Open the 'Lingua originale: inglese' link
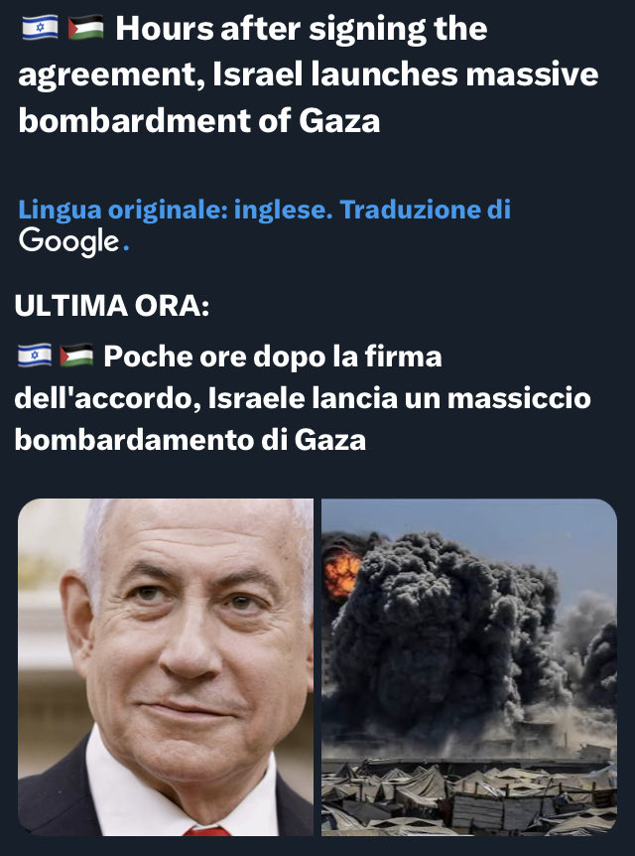 (x=175, y=210)
